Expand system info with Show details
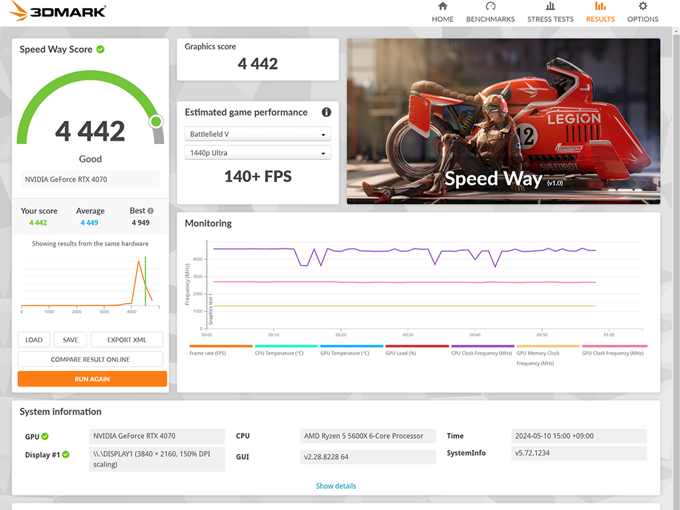Screen dimensions: 680x510 [335, 485]
